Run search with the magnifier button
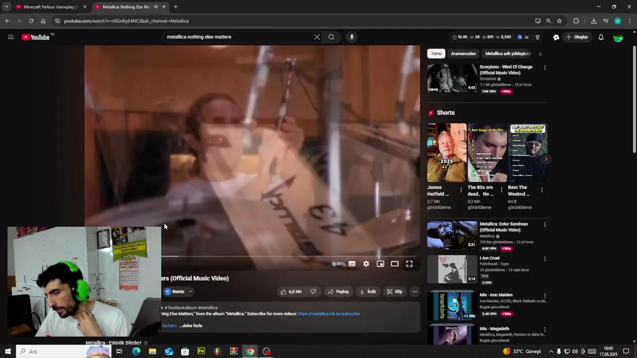The height and width of the screenshot is (358, 637). pyautogui.click(x=331, y=37)
